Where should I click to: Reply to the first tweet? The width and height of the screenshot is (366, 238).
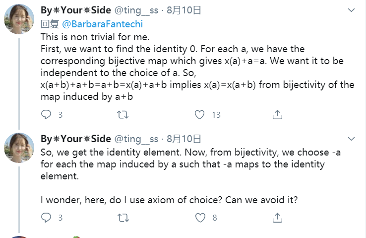click(46, 115)
